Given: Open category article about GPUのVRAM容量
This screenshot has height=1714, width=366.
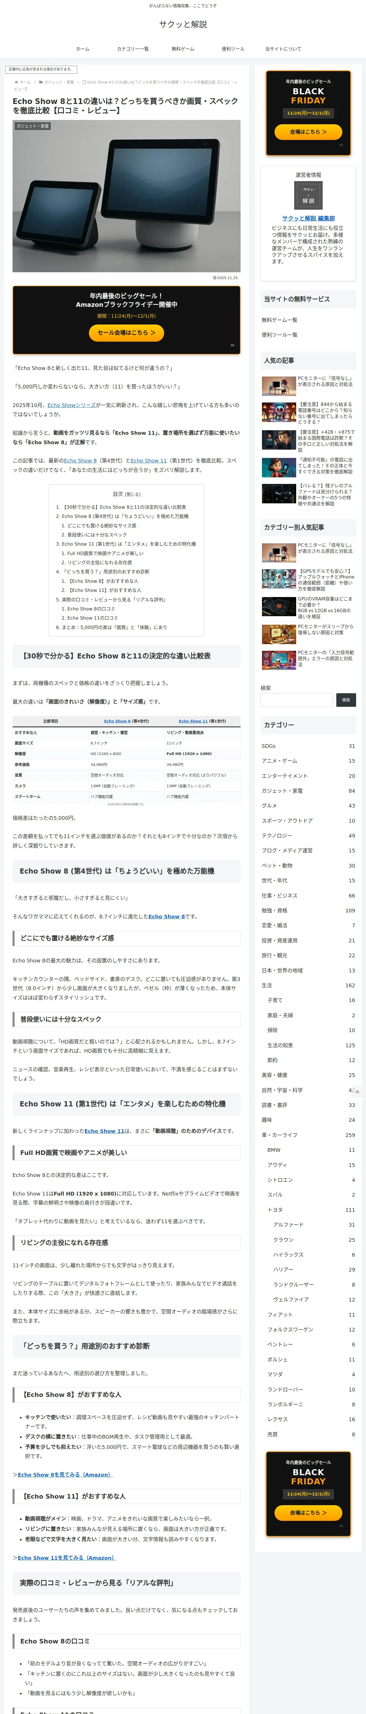Looking at the screenshot, I should [308, 608].
